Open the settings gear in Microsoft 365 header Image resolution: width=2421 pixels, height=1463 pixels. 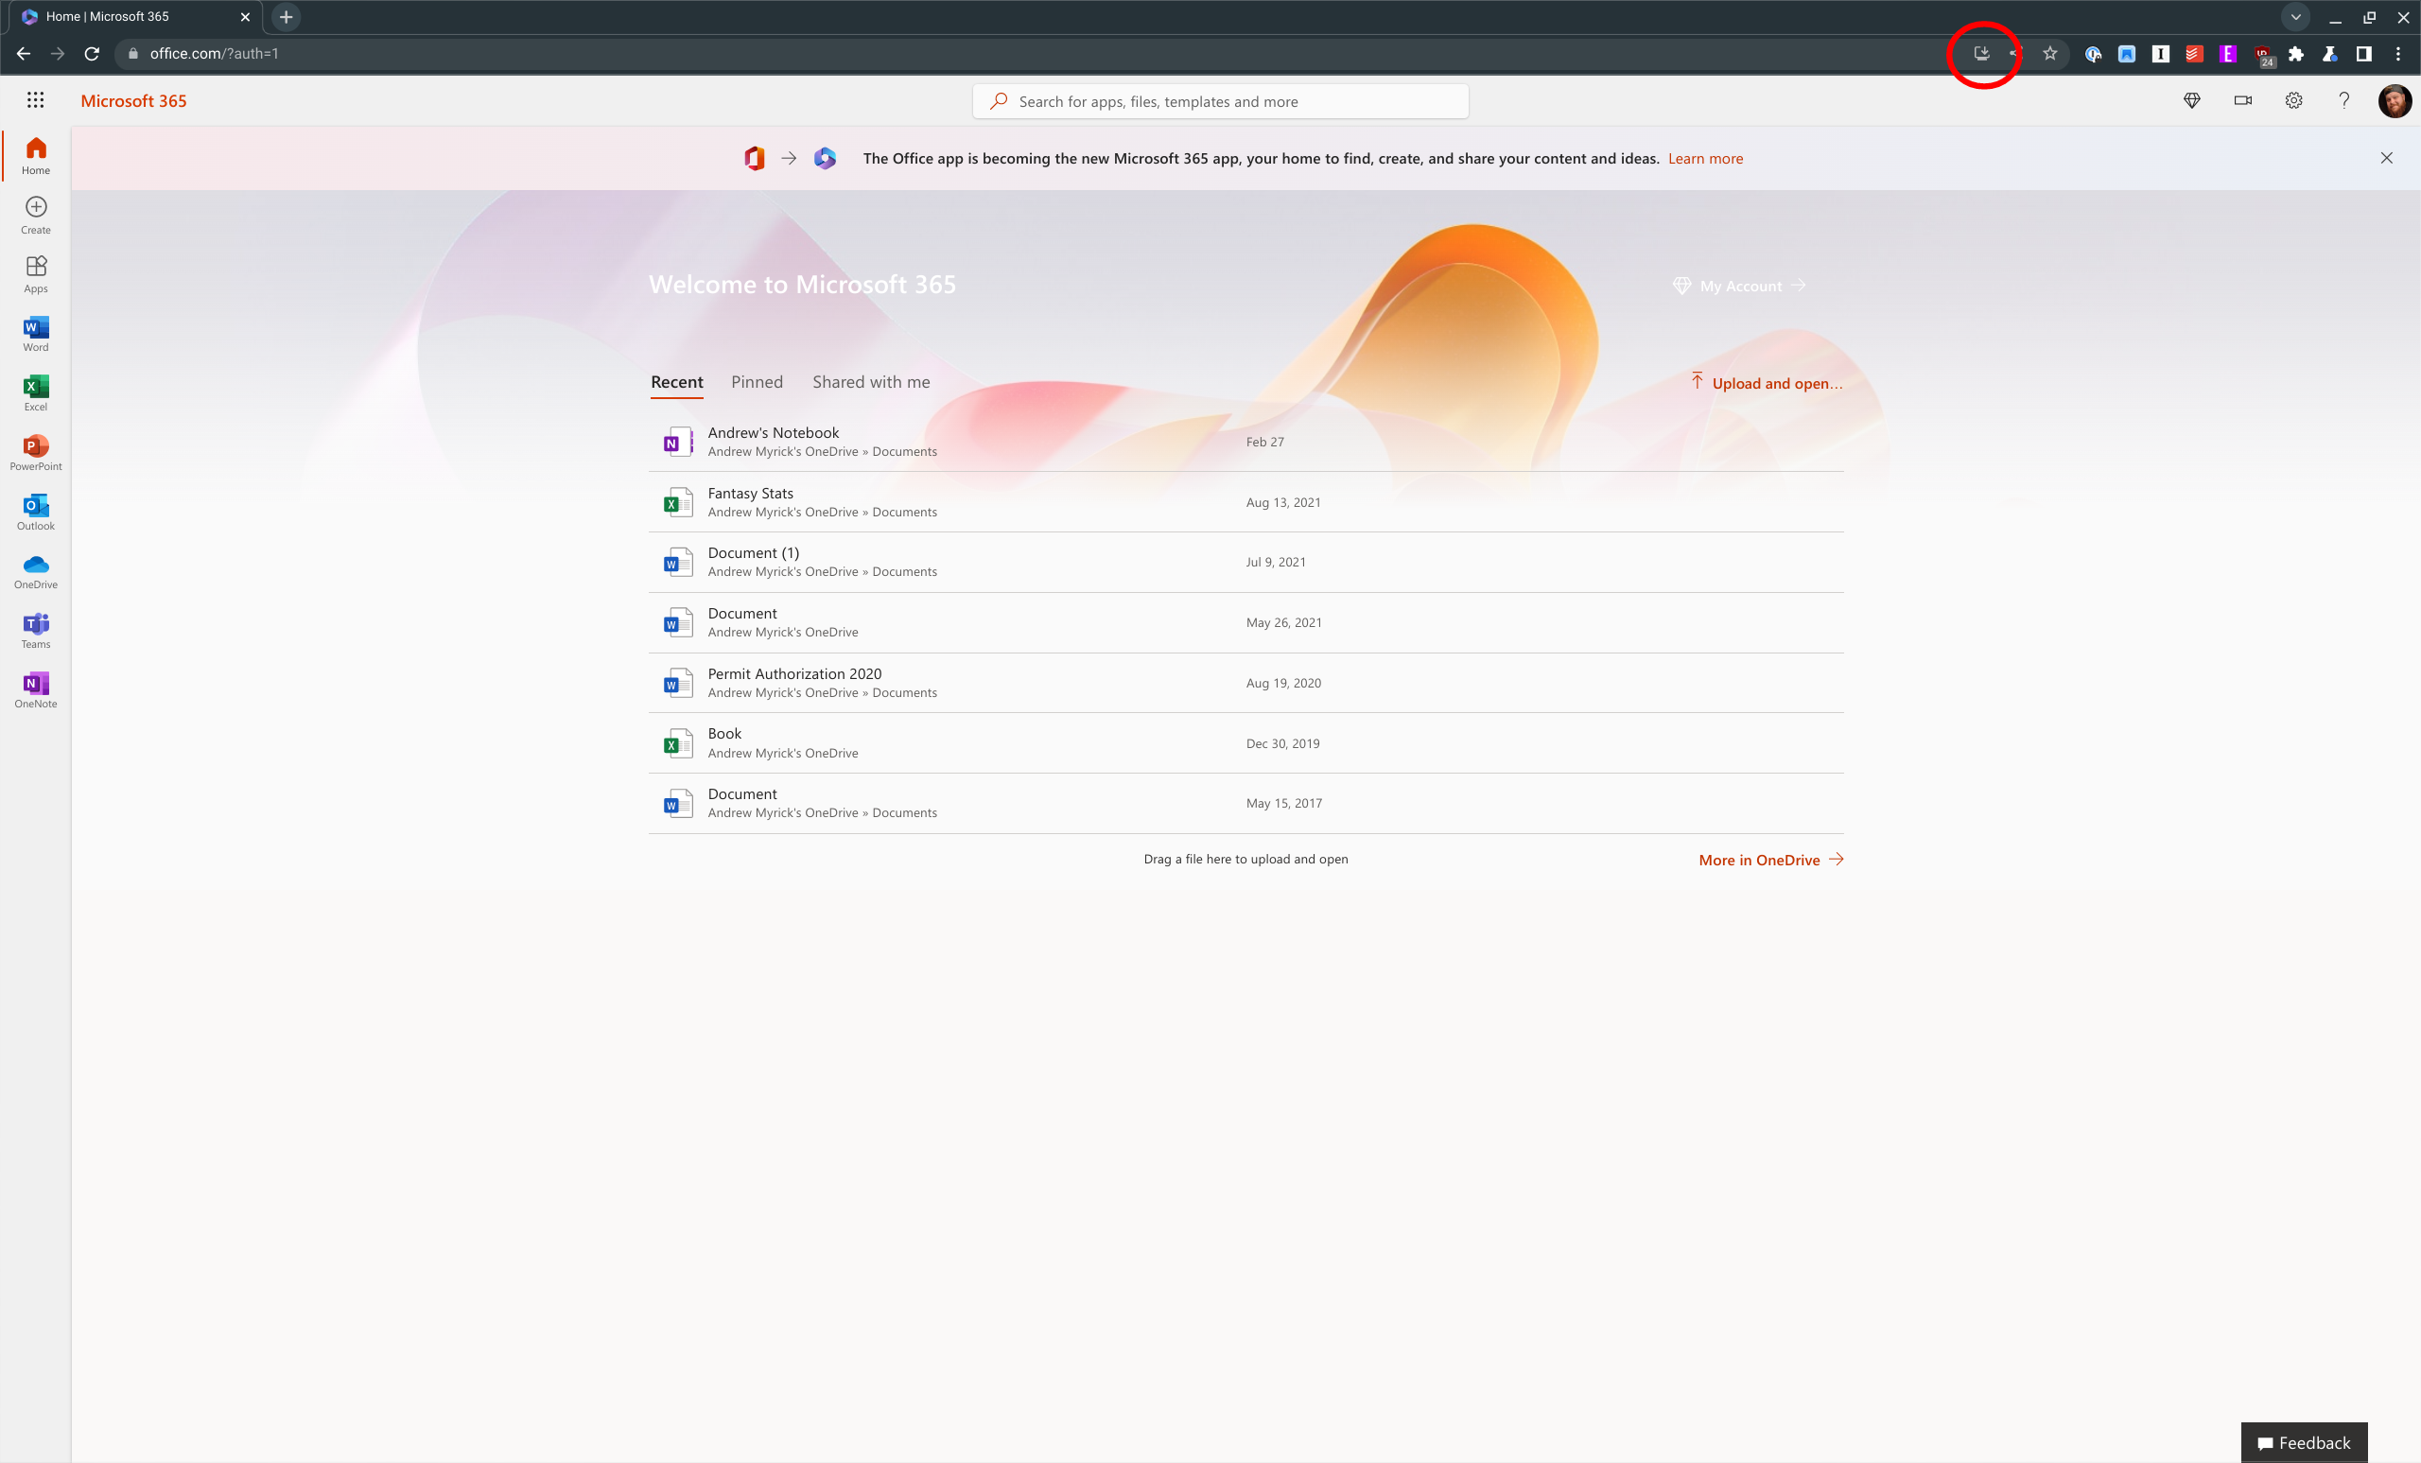[x=2293, y=100]
